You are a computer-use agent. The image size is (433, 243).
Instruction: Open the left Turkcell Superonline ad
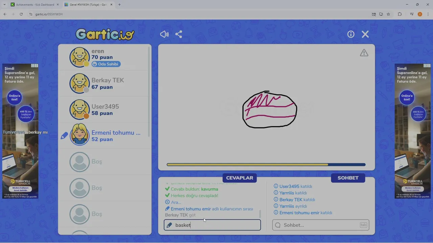(20, 131)
